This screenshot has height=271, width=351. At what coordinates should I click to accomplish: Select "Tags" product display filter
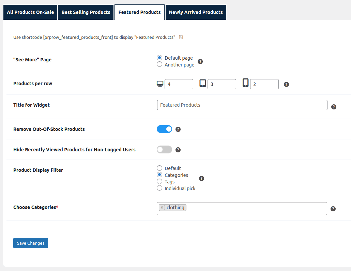pos(159,182)
